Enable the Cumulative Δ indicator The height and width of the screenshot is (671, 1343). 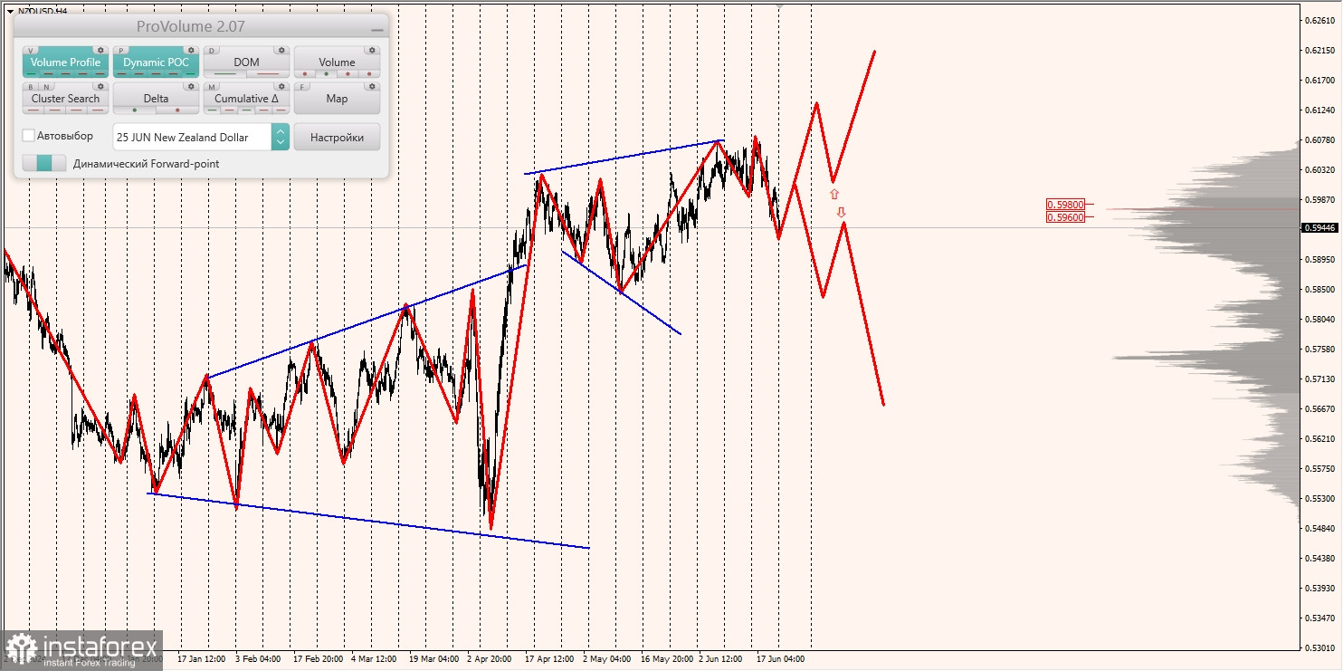tap(246, 99)
